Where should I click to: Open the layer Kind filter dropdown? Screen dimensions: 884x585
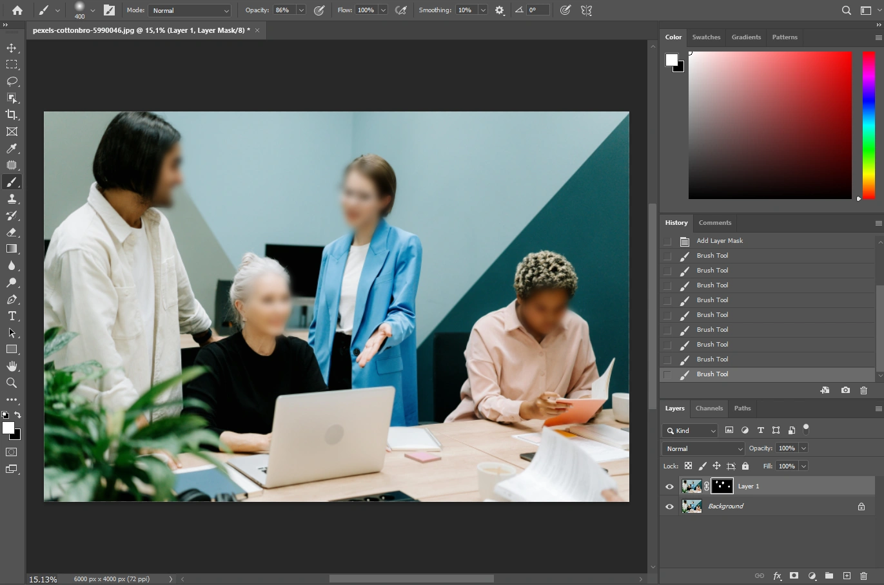coord(690,430)
